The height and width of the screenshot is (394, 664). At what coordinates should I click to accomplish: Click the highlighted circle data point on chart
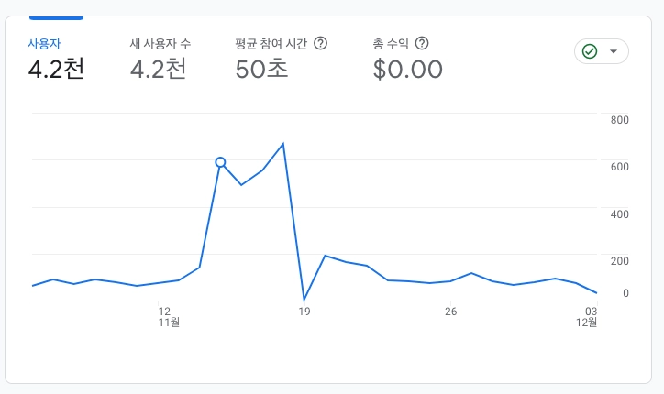(220, 162)
